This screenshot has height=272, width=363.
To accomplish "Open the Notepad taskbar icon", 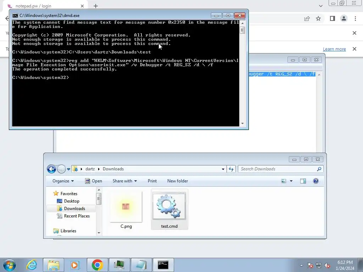I will 141,265.
